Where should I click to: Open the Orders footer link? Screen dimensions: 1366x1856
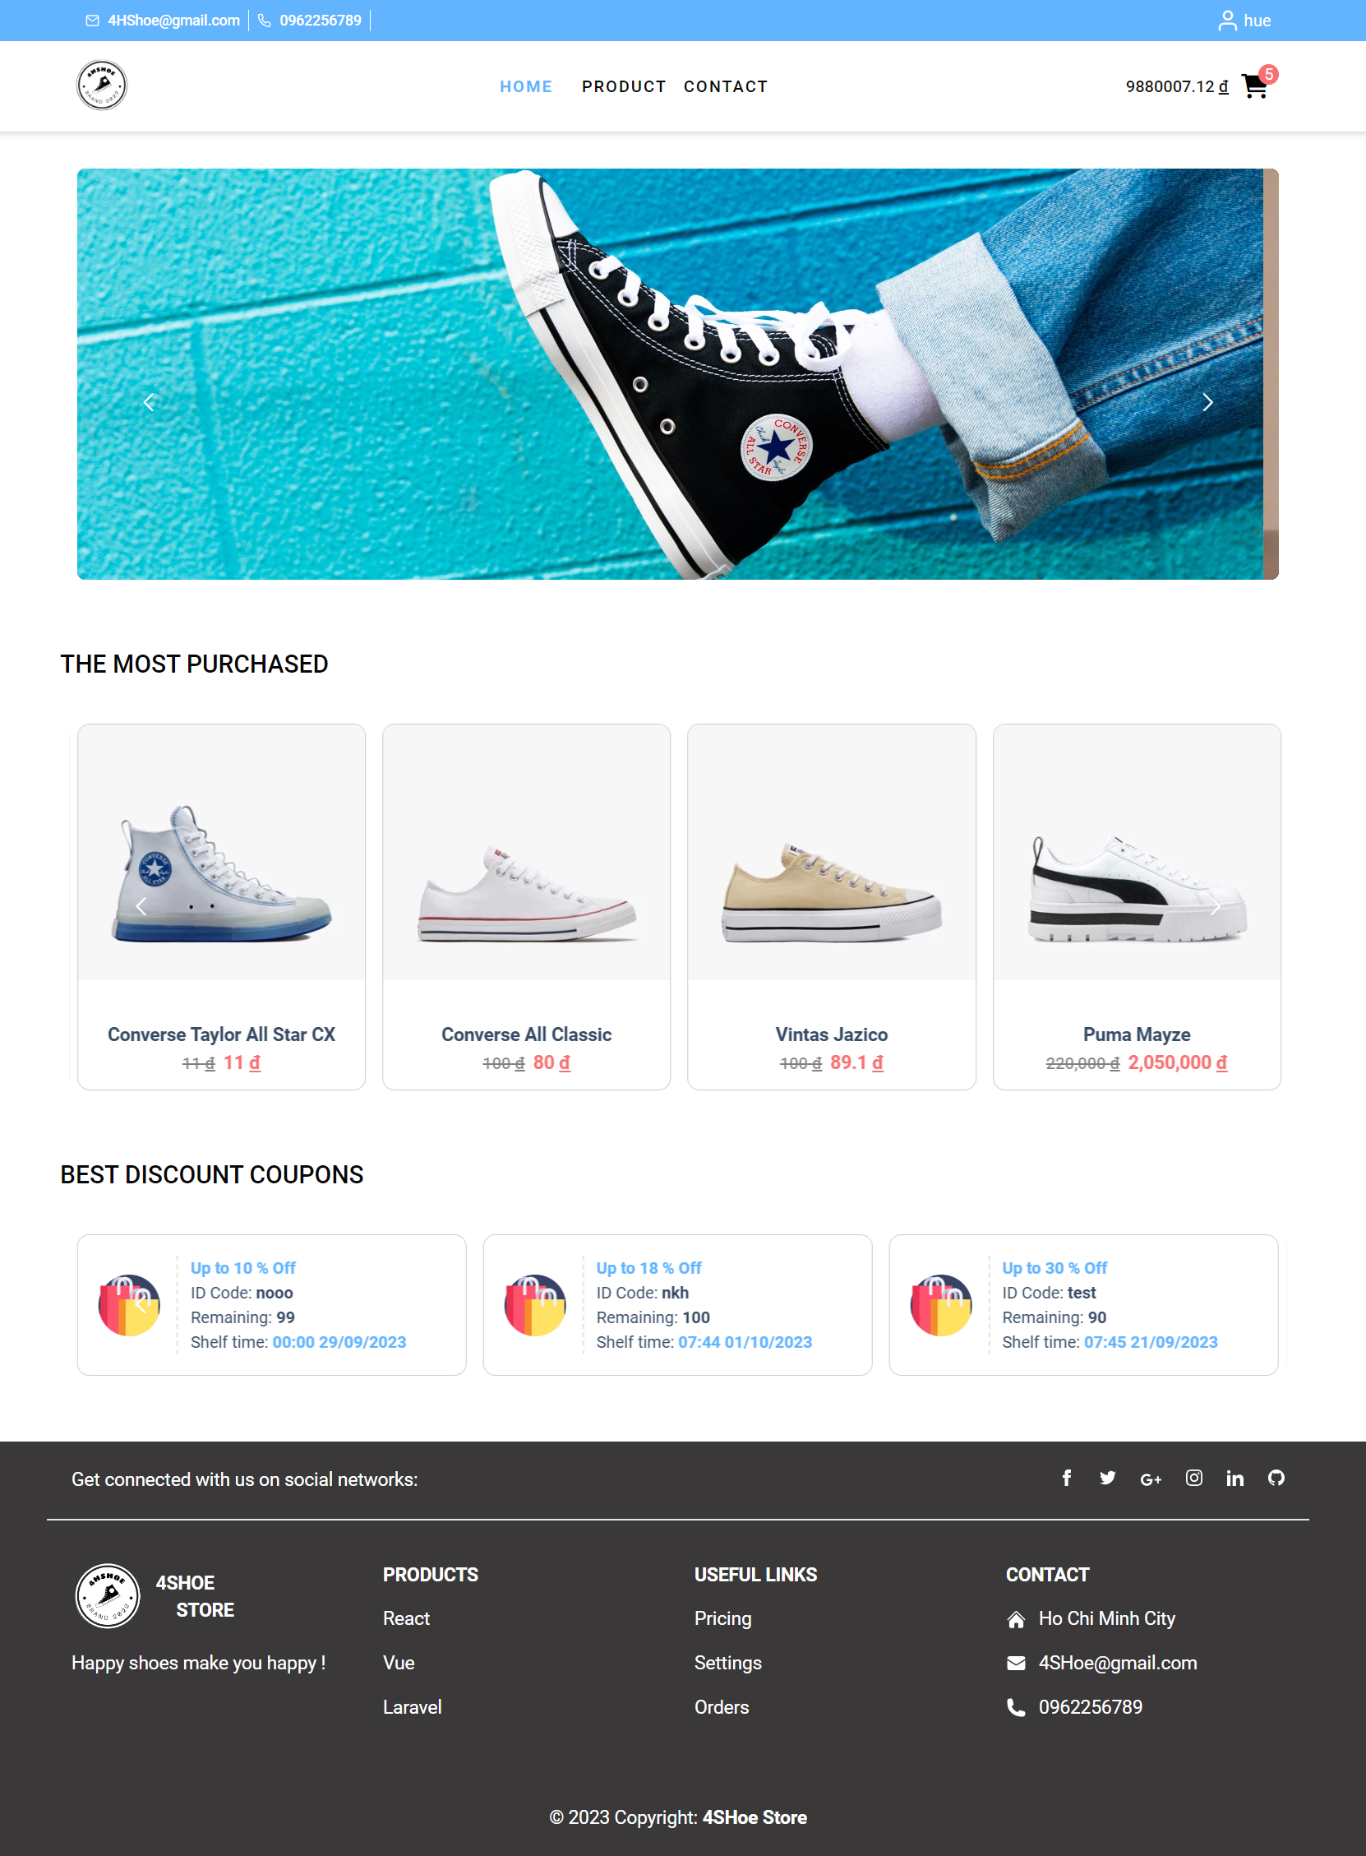coord(721,1707)
